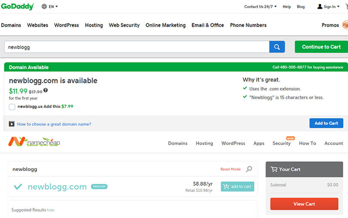Click the KINGCOM badge
Image resolution: width=348 pixels, height=218 pixels.
click(x=99, y=187)
